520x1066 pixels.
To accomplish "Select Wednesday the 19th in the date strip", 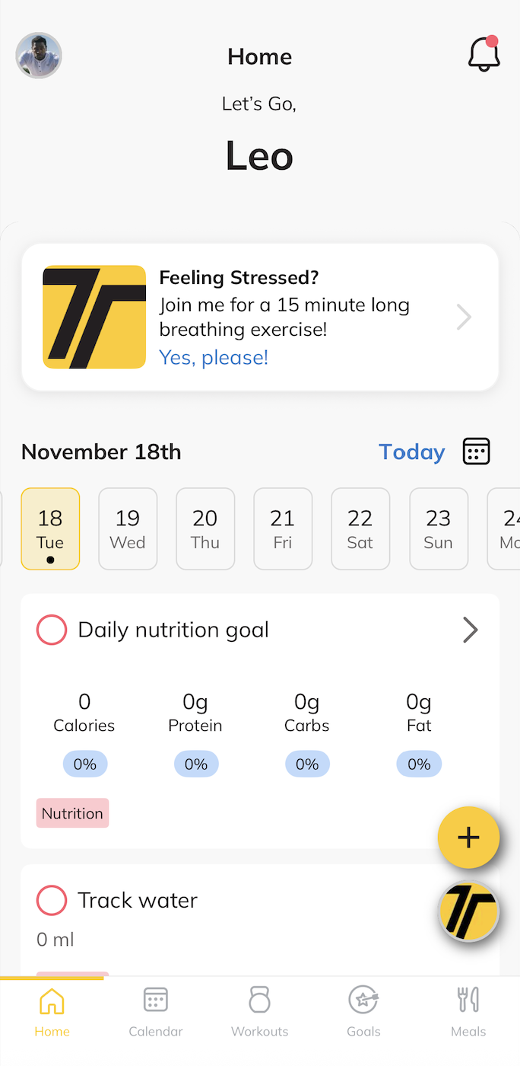I will pyautogui.click(x=128, y=528).
